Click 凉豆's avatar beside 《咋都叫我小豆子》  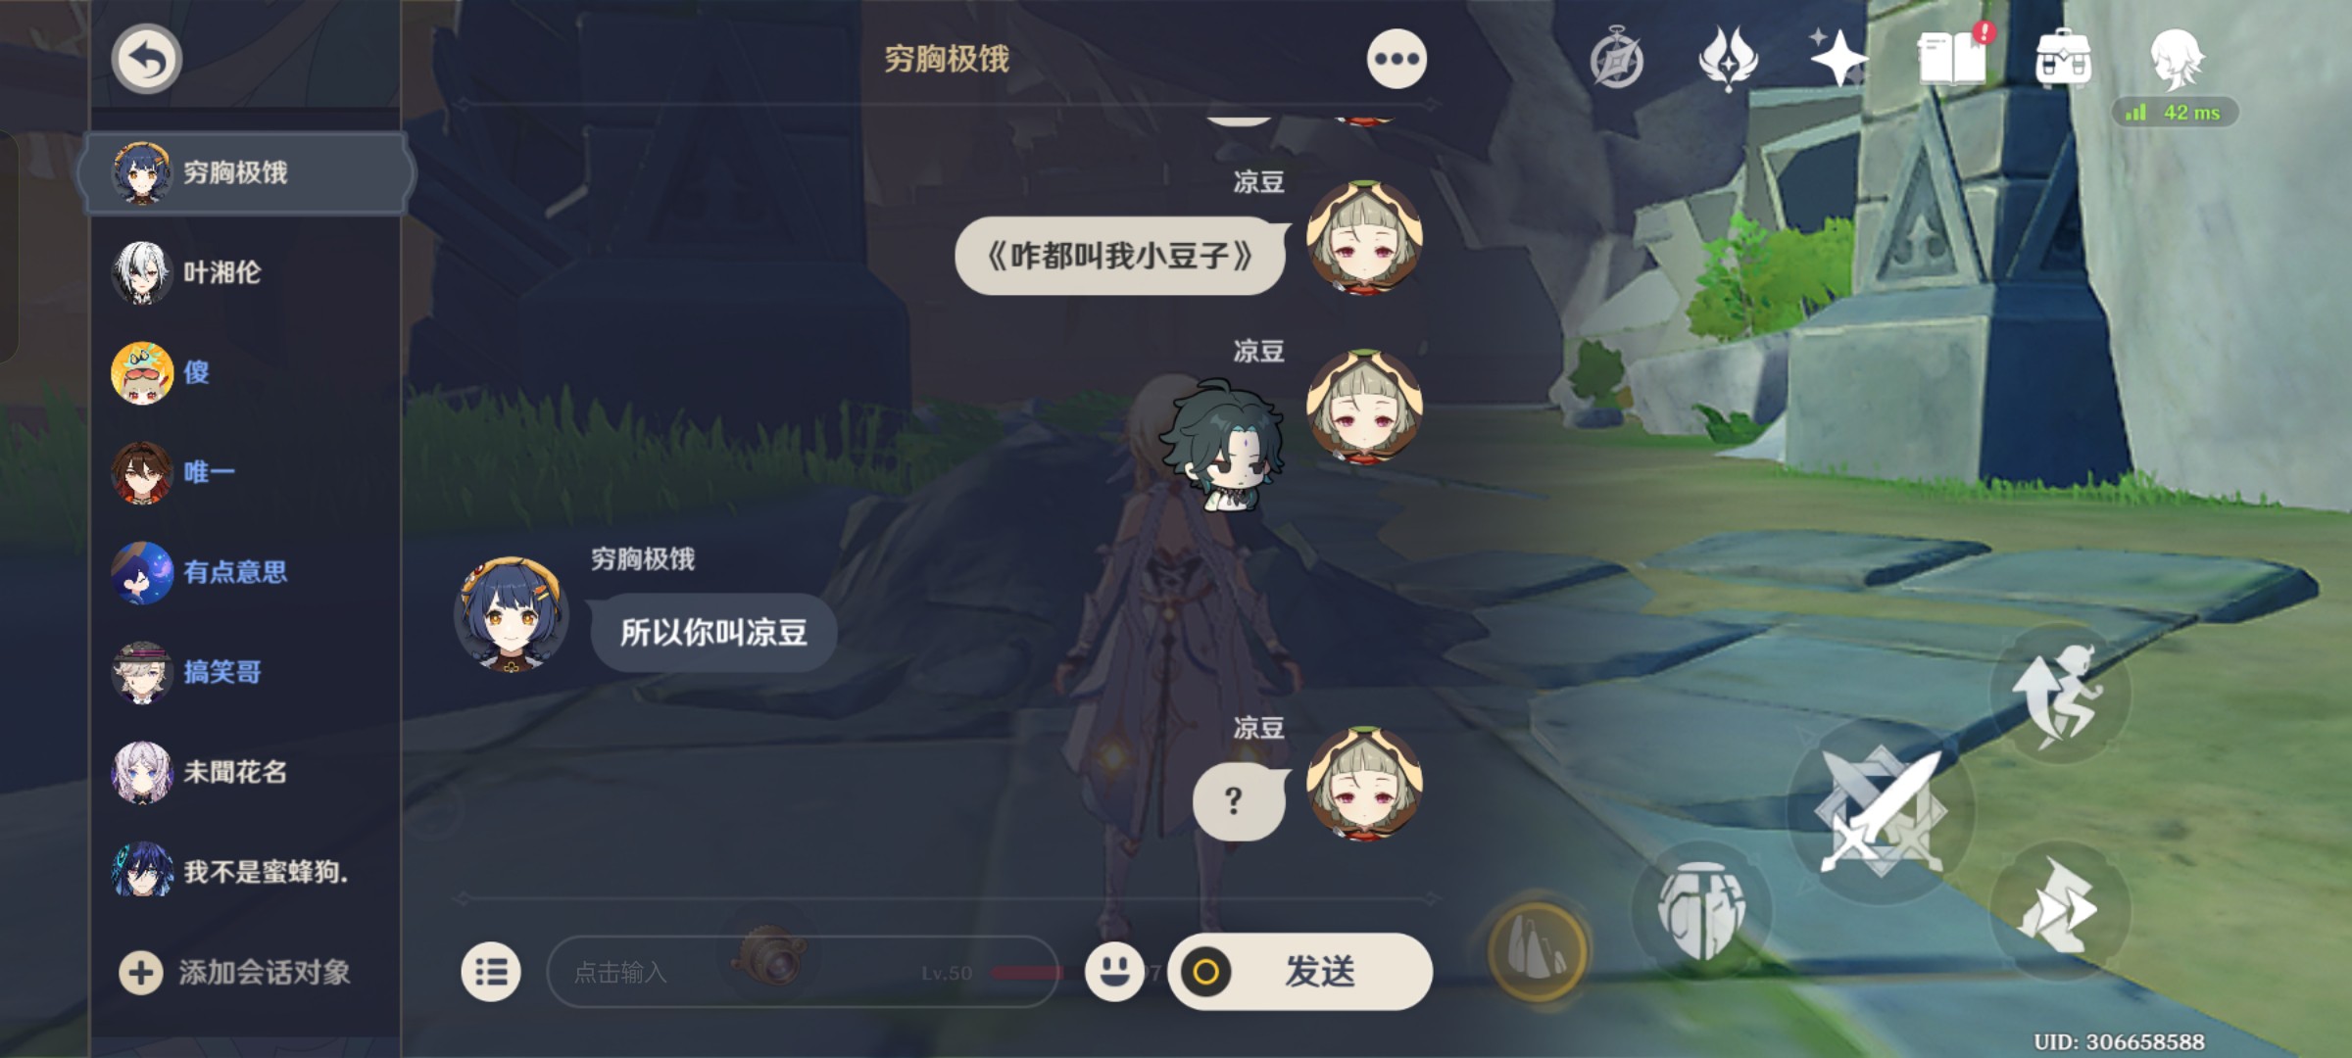coord(1364,238)
